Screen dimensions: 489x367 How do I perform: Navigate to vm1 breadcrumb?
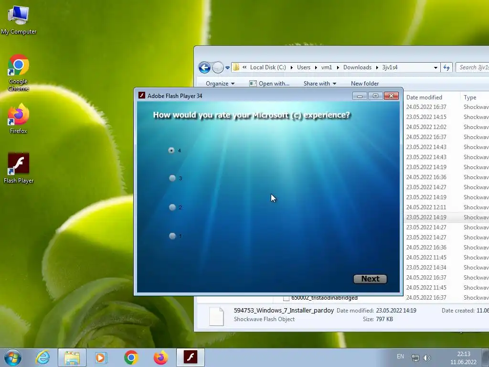pyautogui.click(x=327, y=67)
